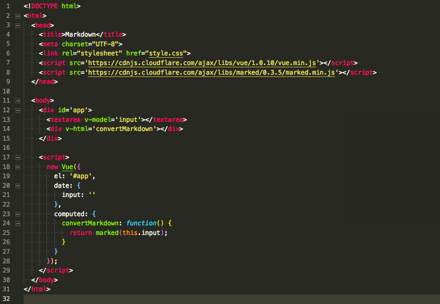This screenshot has width=440, height=304.
Task: Collapse the html tag fold on line 2
Action: [x=18, y=16]
